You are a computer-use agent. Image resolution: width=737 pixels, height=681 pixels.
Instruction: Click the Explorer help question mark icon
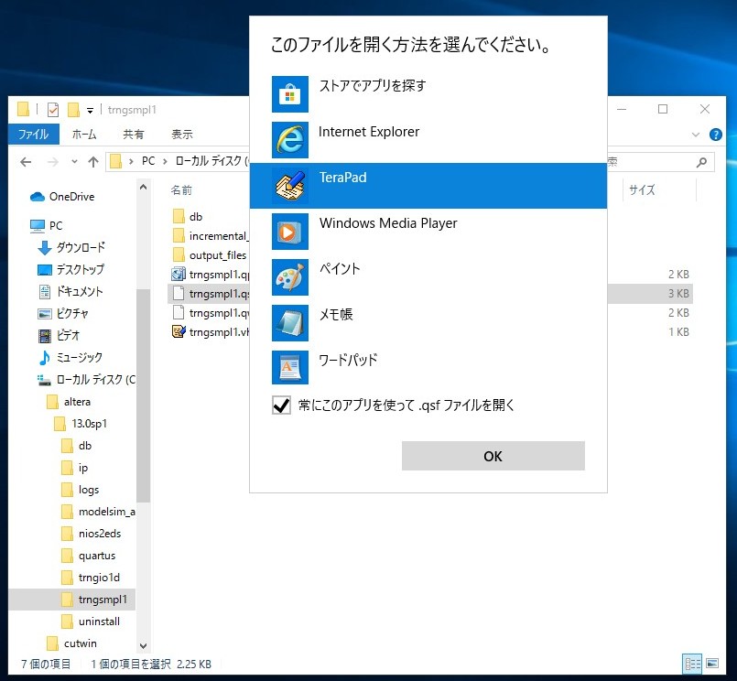(715, 135)
